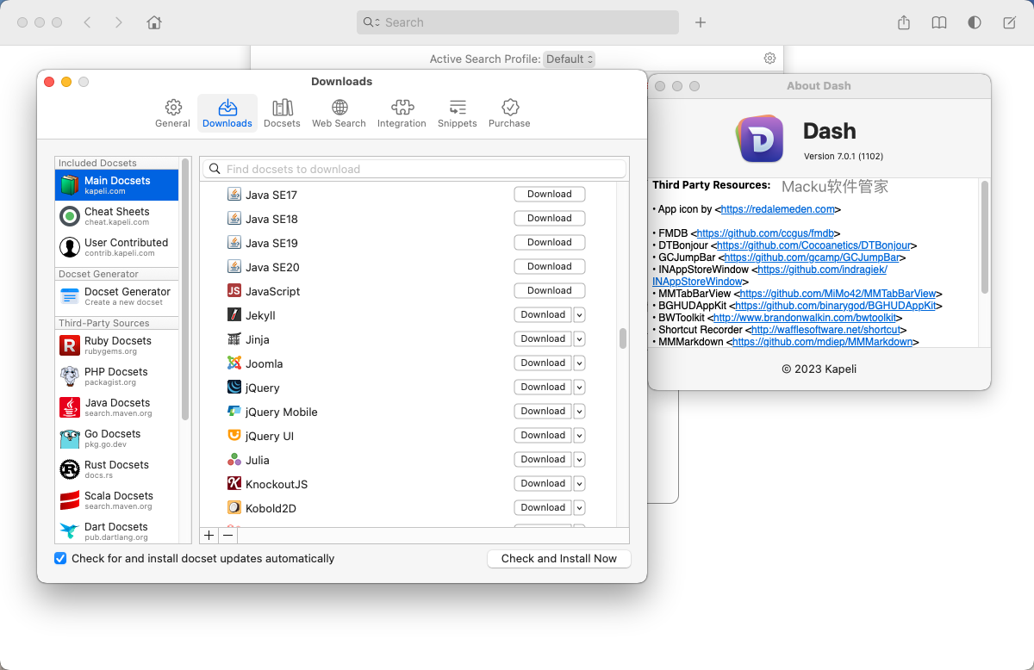Image resolution: width=1034 pixels, height=670 pixels.
Task: Expand Joomla download version options
Action: [x=579, y=363]
